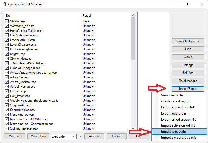Toggle the Knights.esp checkbox
This screenshot has width=208, height=143.
pos(7,54)
